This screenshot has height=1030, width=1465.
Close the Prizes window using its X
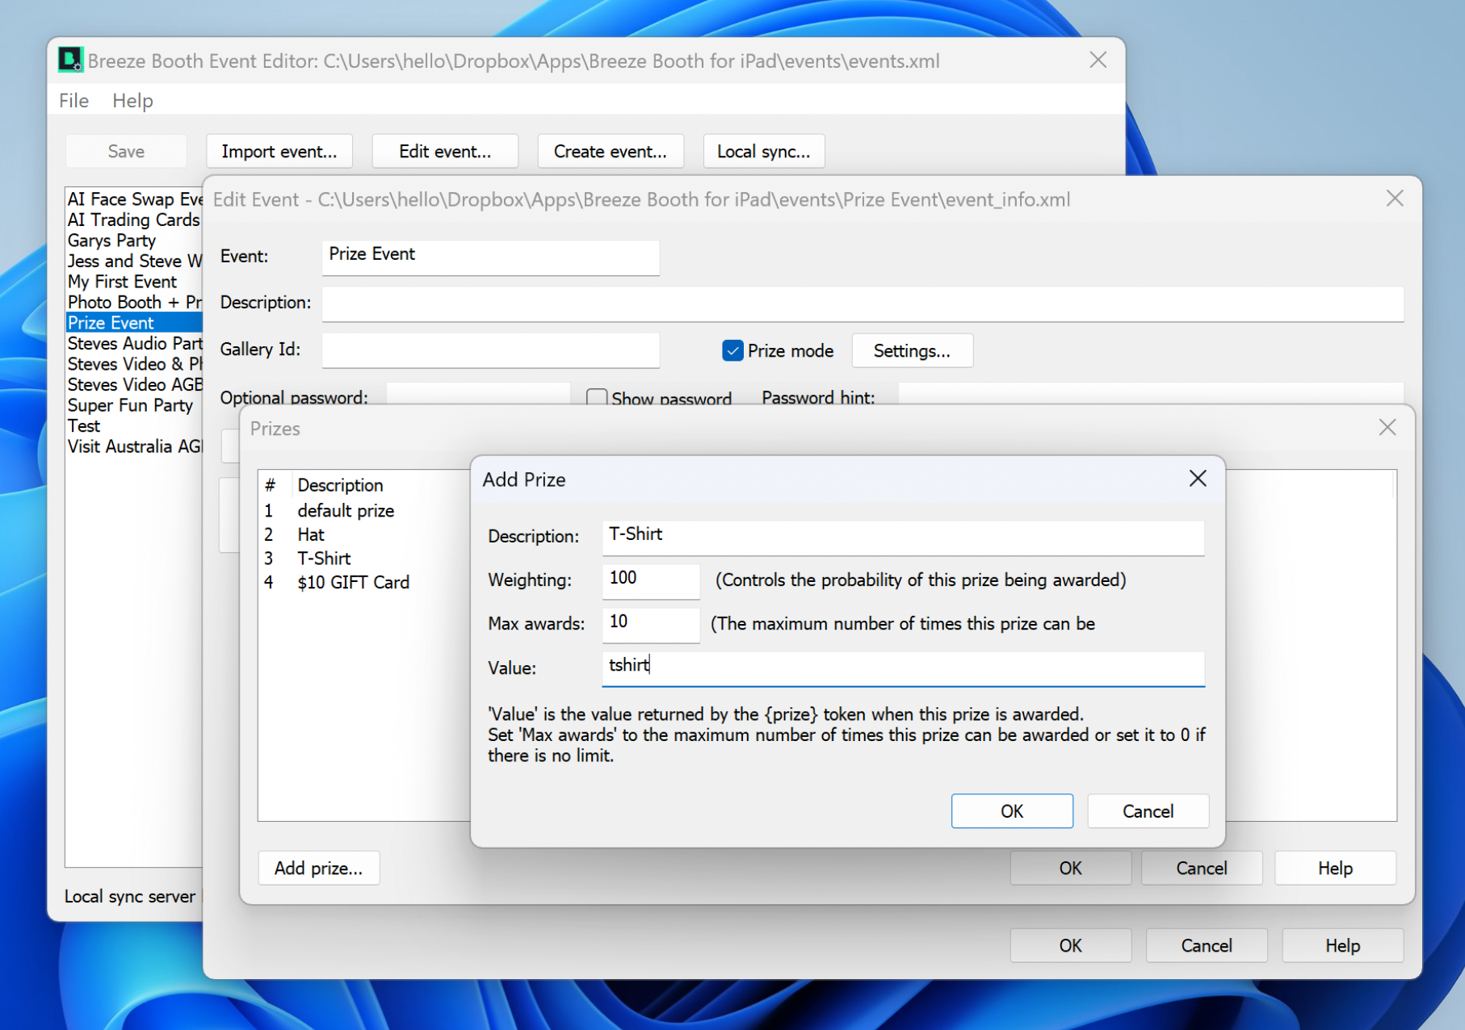click(1387, 428)
